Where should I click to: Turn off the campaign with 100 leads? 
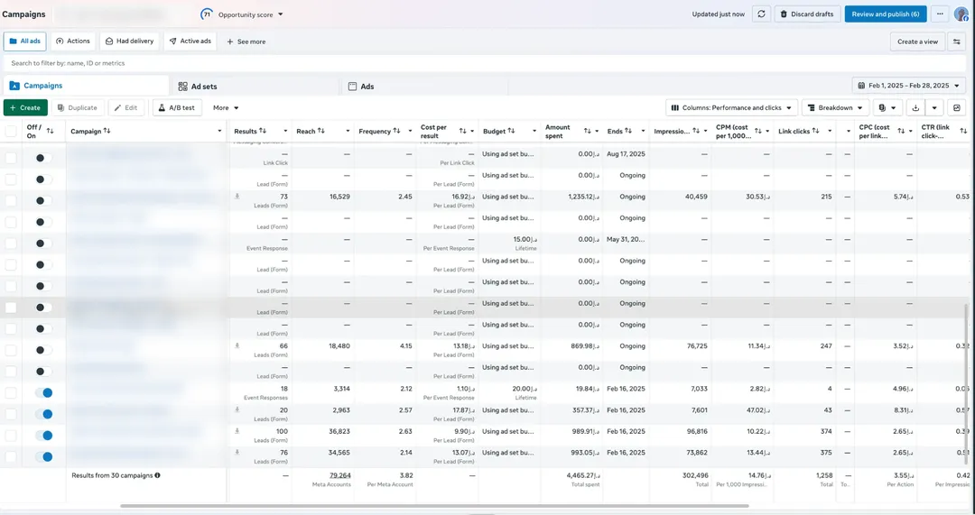43,436
